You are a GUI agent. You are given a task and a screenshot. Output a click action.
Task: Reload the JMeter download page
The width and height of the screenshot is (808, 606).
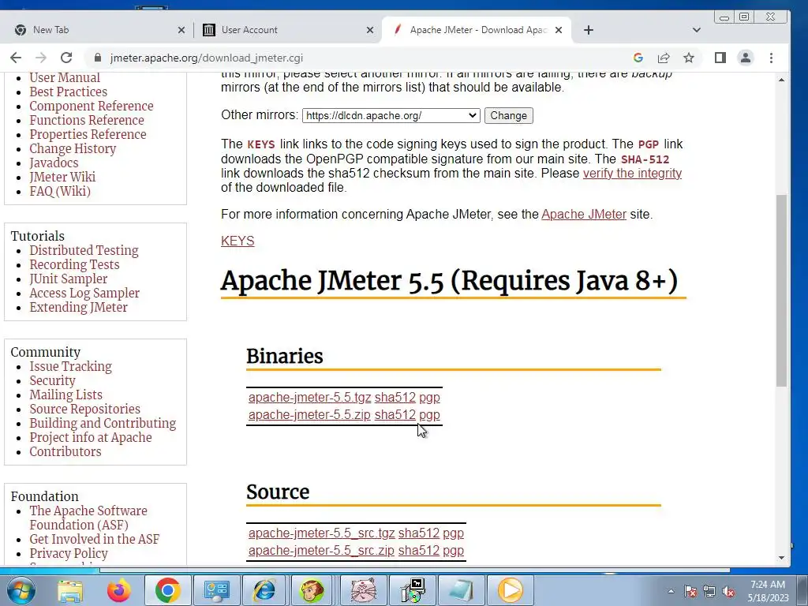click(66, 58)
